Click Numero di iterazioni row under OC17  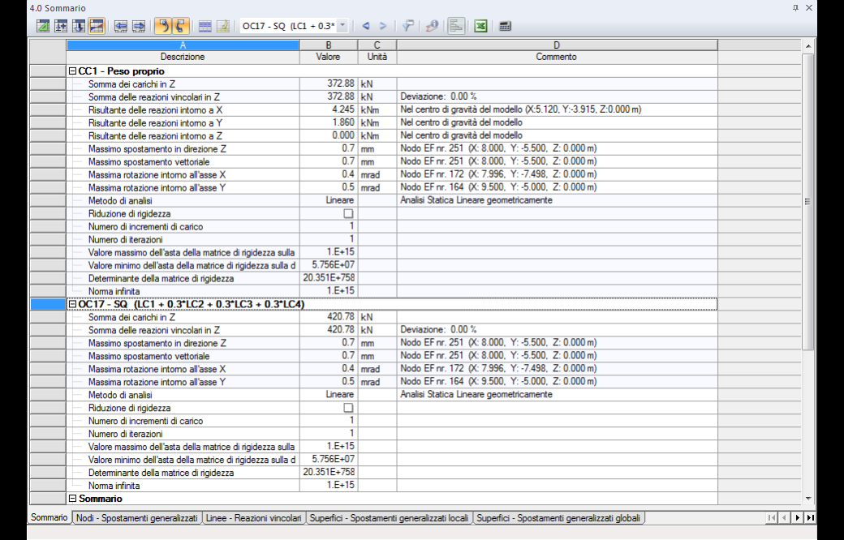(392, 434)
